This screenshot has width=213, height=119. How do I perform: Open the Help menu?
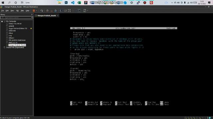pos(27,11)
